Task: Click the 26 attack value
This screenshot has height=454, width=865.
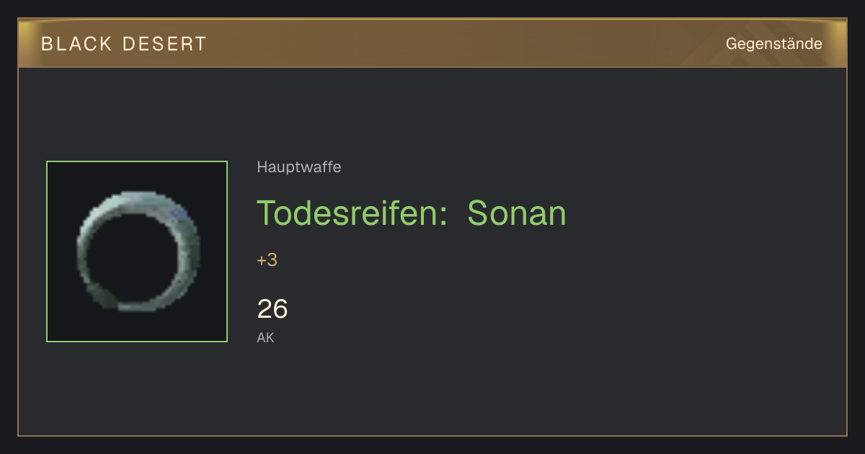Action: pos(272,309)
